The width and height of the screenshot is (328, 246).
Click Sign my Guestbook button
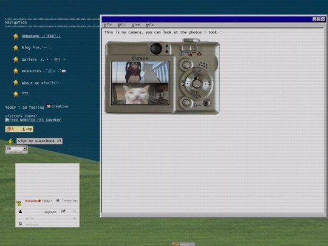(39, 141)
